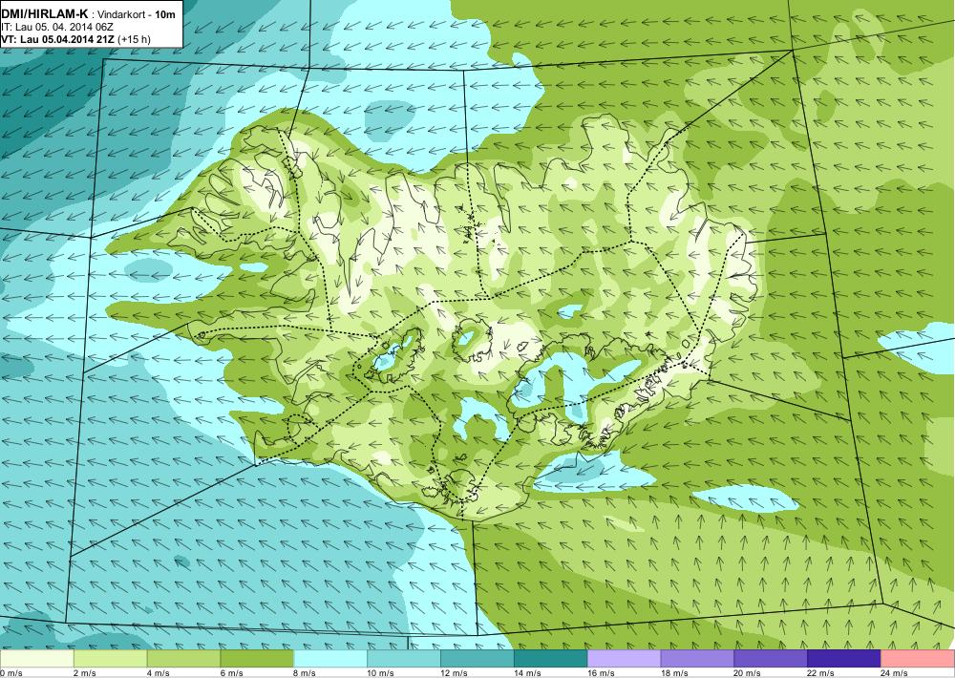955x678 pixels.
Task: Click the 'IT: Lau 05. 04. 2014 06Z' line
Action: tap(57, 27)
